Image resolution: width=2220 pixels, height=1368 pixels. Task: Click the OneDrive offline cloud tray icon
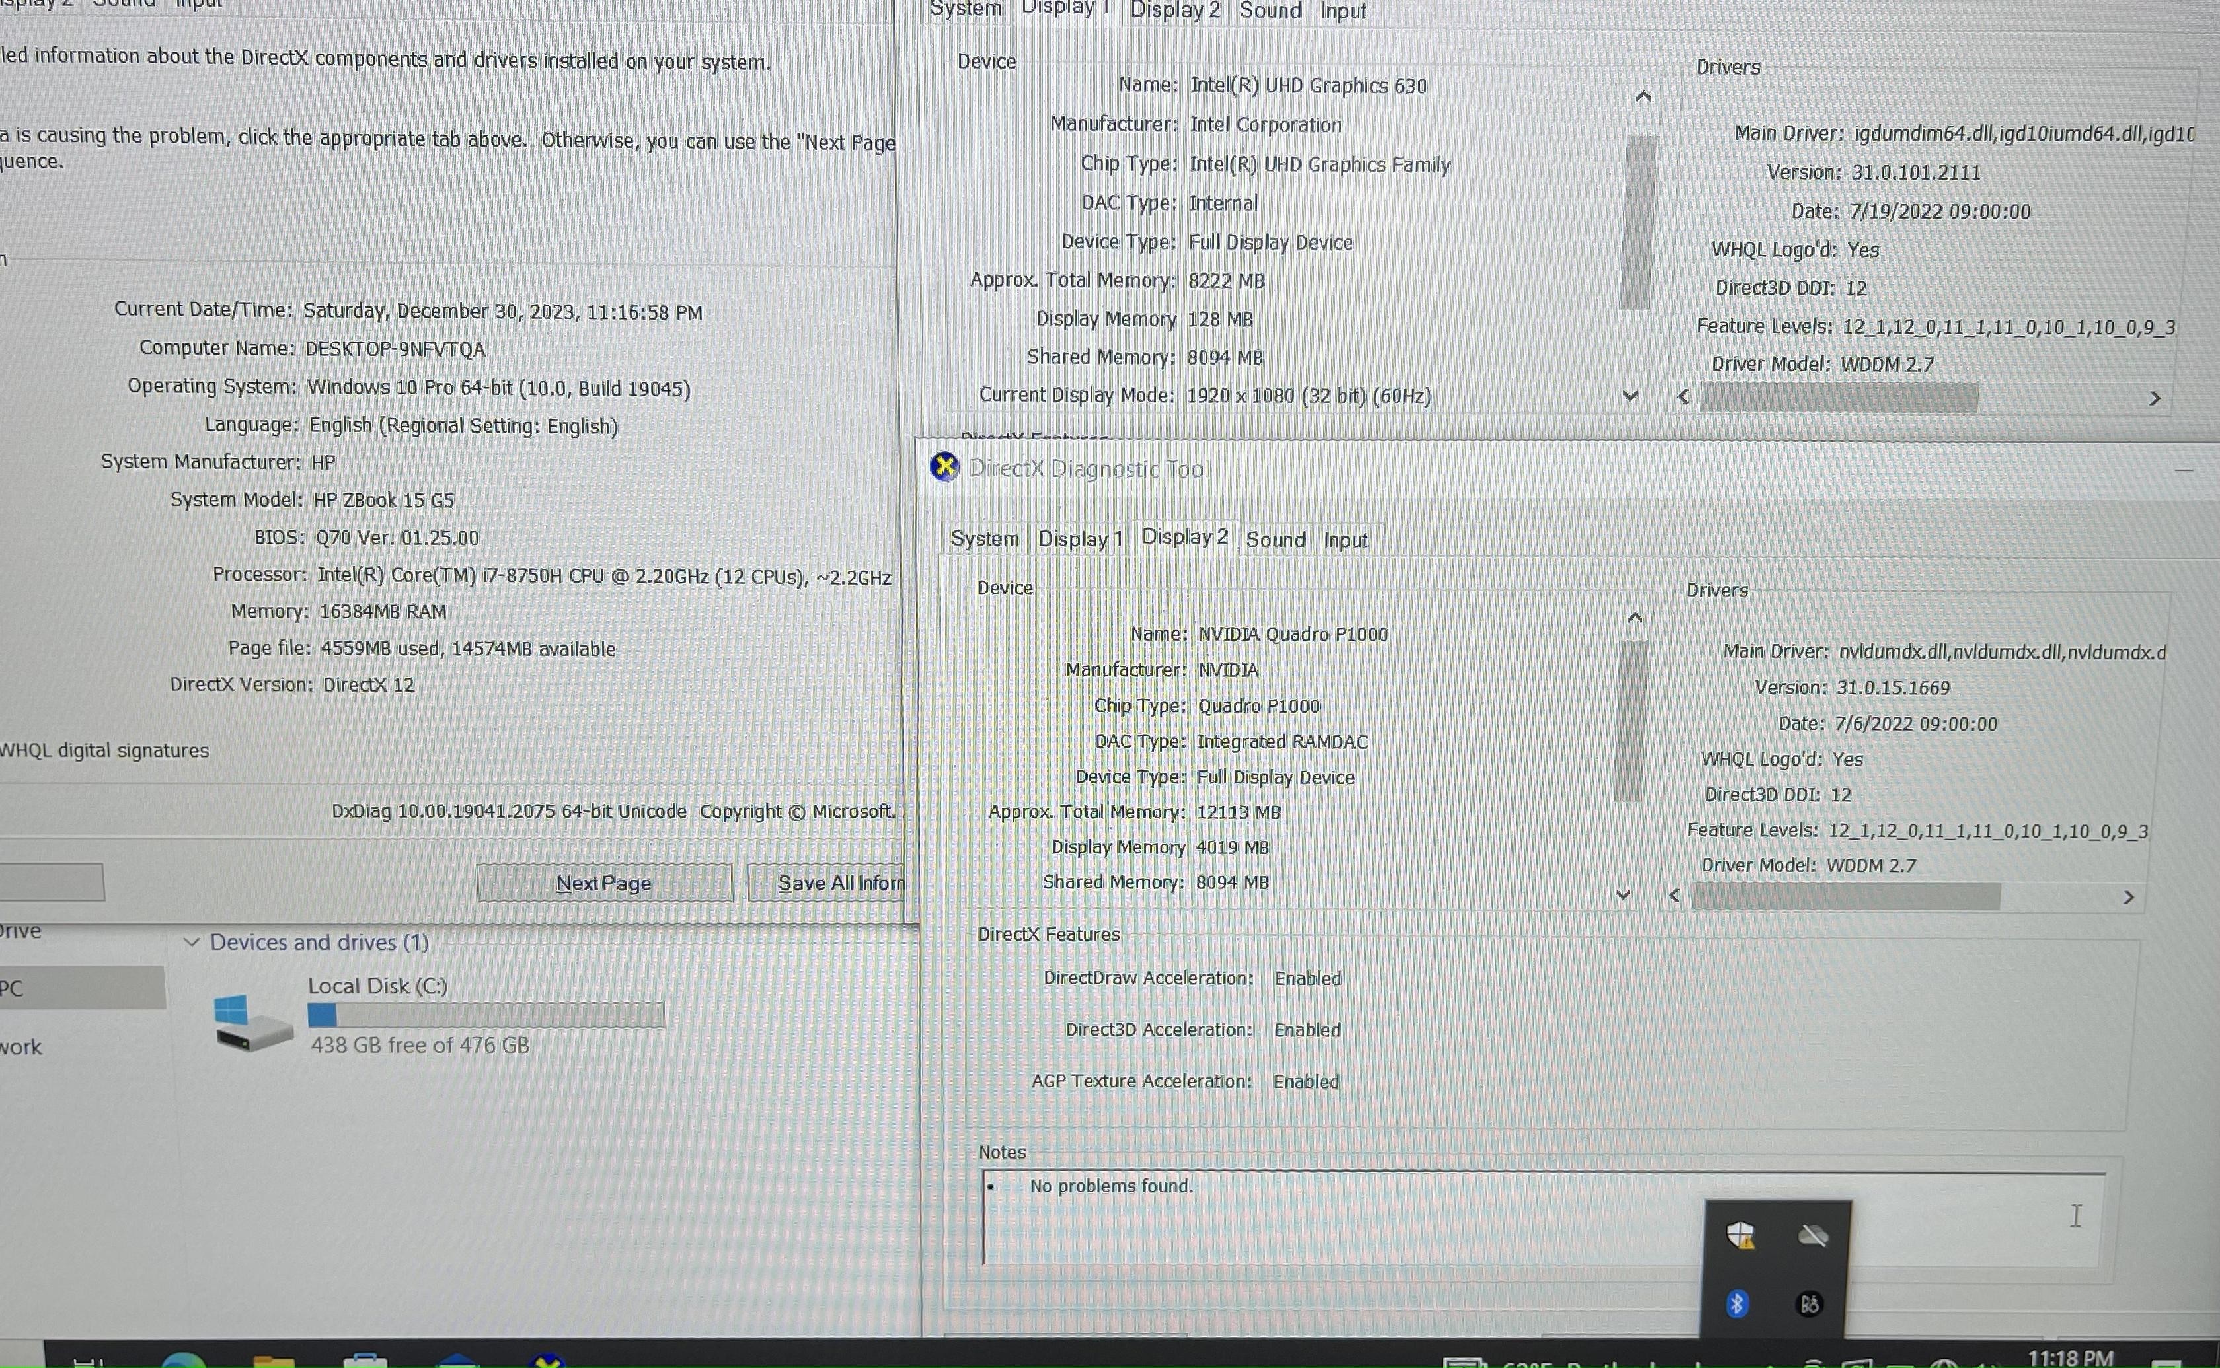pos(1813,1235)
